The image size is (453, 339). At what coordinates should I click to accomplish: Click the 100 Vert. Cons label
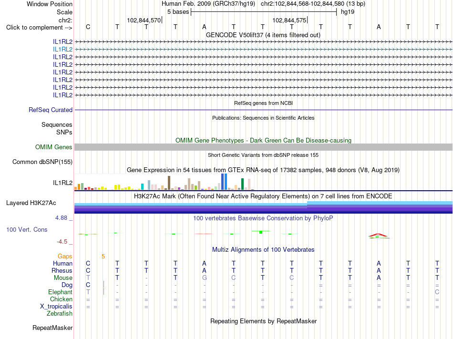27,229
